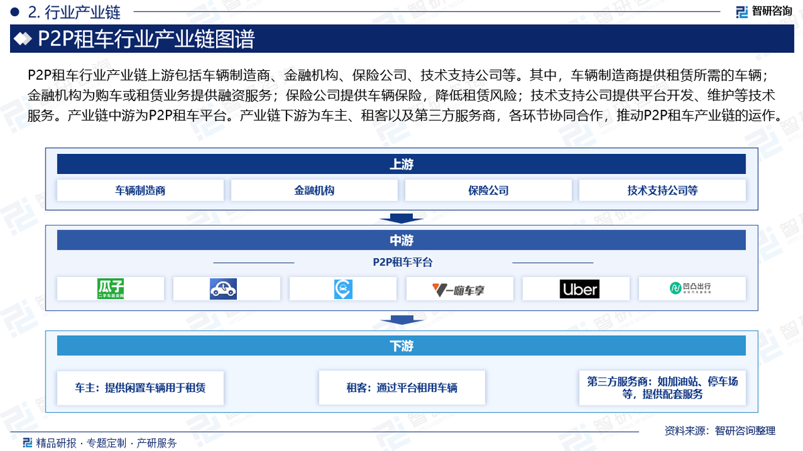The image size is (803, 451).
Task: Click the heading 2. 行业产业链
Action: point(74,11)
